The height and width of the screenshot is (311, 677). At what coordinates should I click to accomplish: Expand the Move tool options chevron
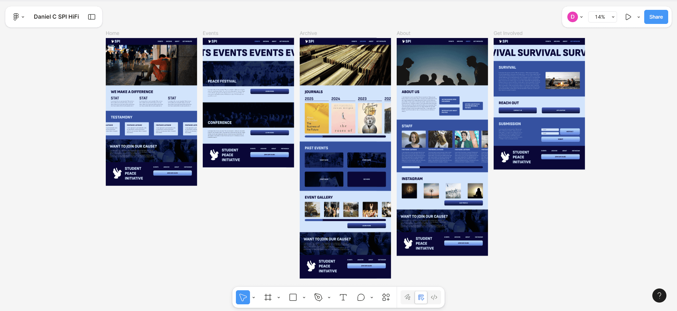(254, 298)
